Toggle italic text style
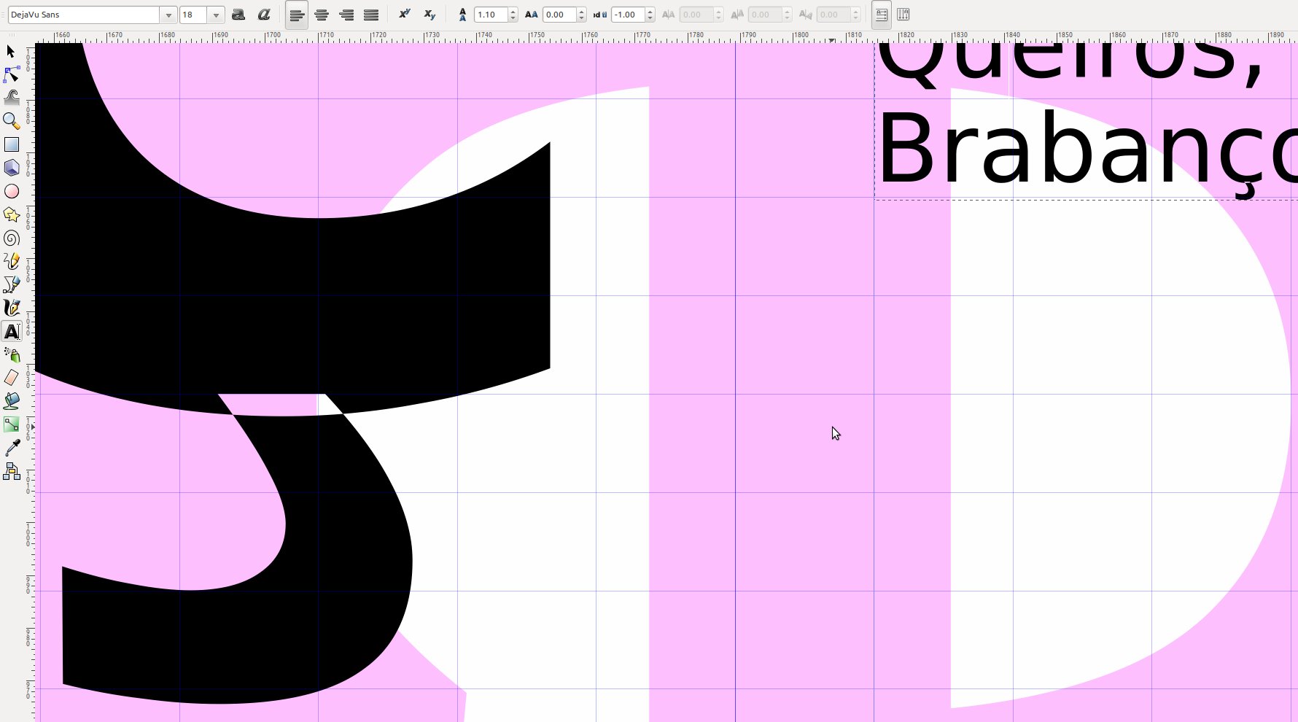 pyautogui.click(x=264, y=15)
